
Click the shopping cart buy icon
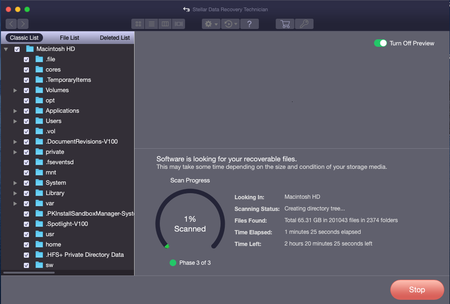[x=285, y=24]
